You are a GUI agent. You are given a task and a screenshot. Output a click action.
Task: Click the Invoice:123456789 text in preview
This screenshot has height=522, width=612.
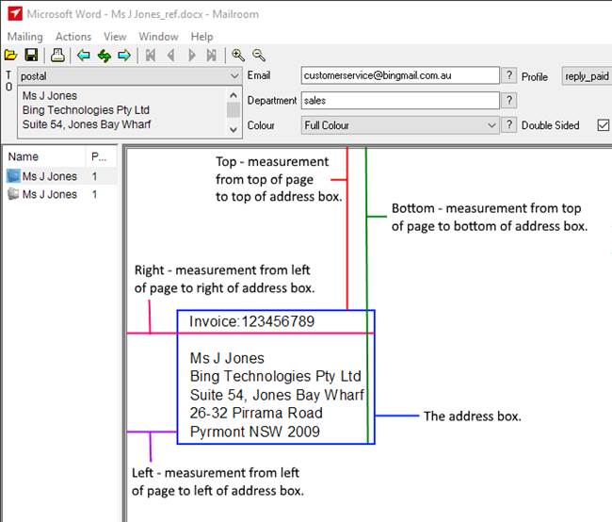click(251, 321)
